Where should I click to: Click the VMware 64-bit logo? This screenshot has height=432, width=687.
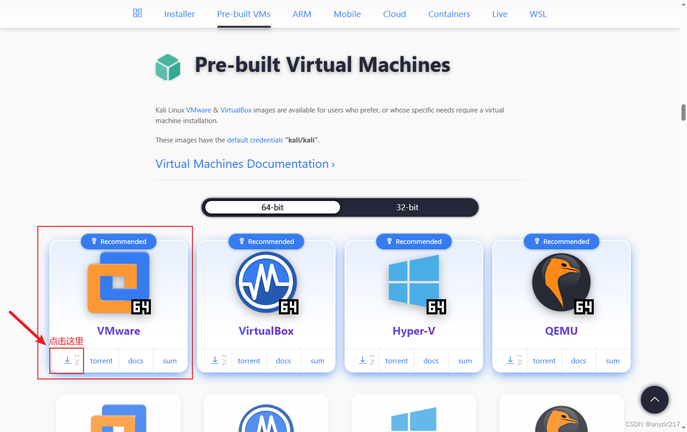point(119,283)
